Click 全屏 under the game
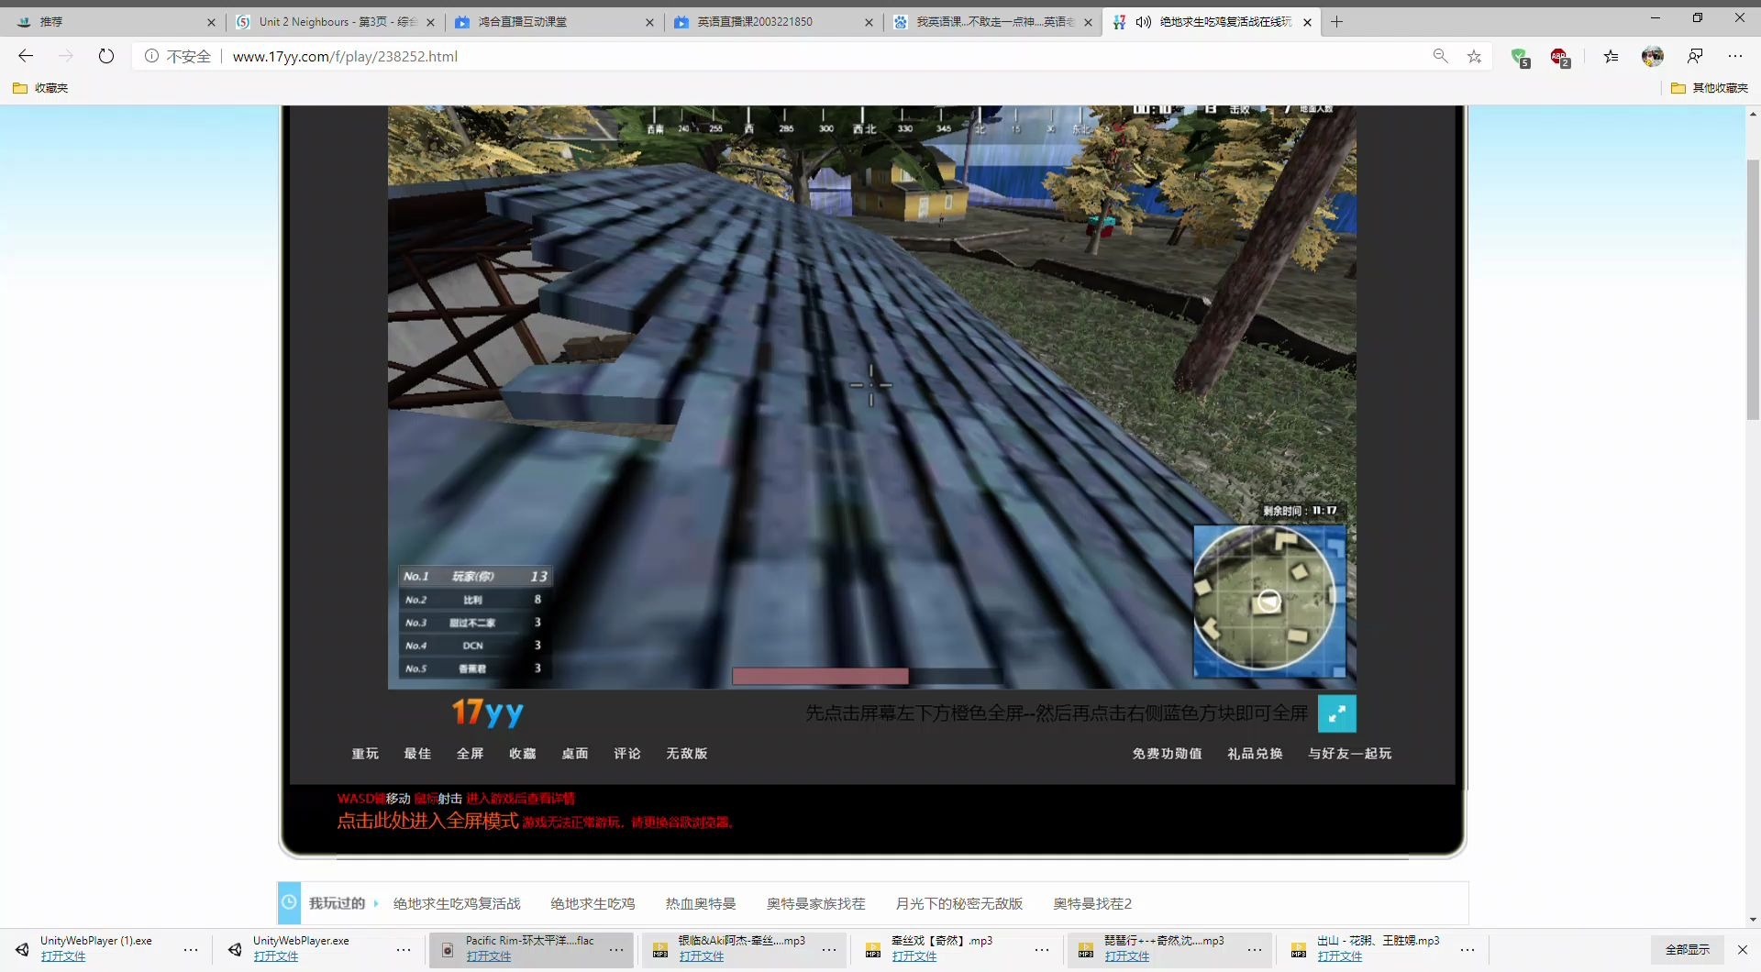 [x=470, y=753]
